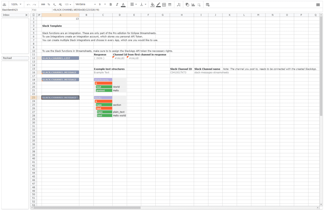This screenshot has width=324, height=210.
Task: Select the Payload panel header
Action: [15, 58]
